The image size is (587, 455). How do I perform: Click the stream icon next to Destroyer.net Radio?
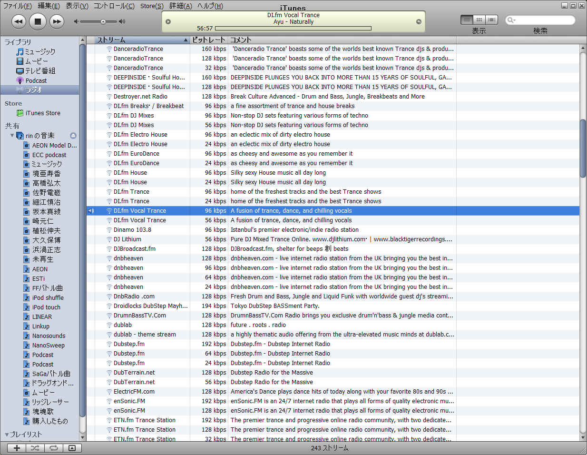(109, 97)
